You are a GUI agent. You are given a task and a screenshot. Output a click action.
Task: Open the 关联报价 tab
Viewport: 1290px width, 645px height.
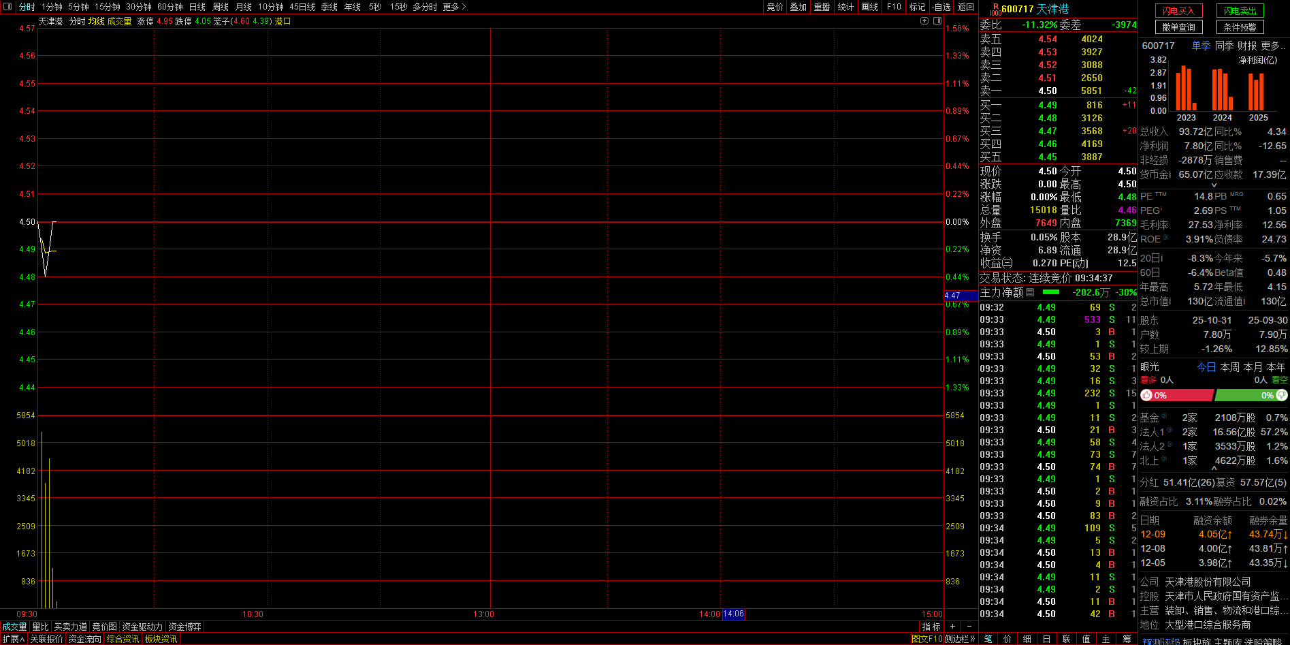46,640
